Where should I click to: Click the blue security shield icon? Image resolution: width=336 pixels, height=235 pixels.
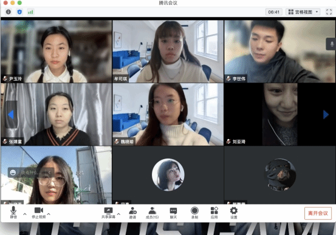click(19, 12)
